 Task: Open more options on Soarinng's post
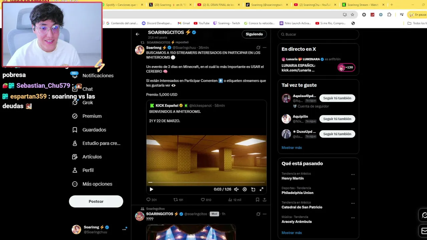(x=265, y=48)
